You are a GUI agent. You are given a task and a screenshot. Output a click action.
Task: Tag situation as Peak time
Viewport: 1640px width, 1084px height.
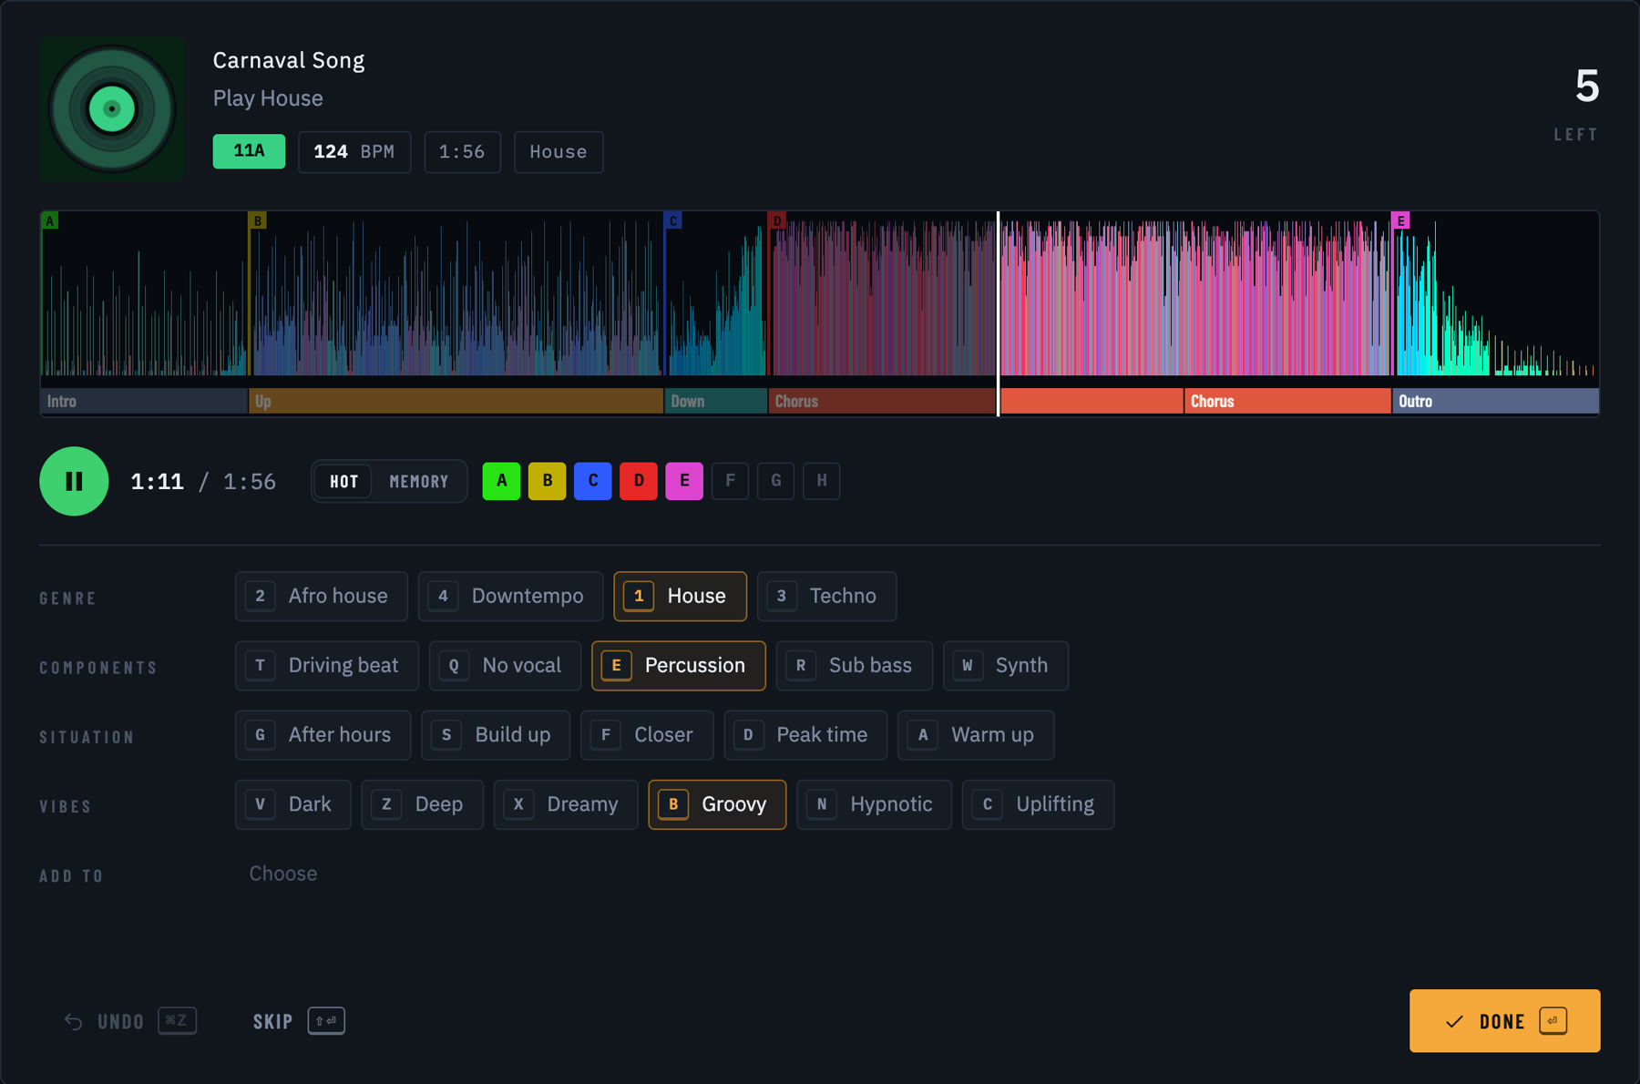805,735
